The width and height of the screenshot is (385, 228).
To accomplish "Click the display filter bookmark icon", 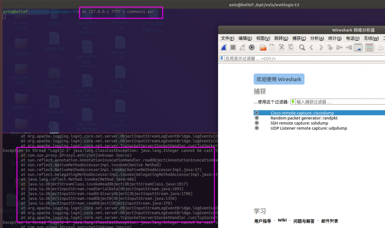I will click(x=222, y=58).
